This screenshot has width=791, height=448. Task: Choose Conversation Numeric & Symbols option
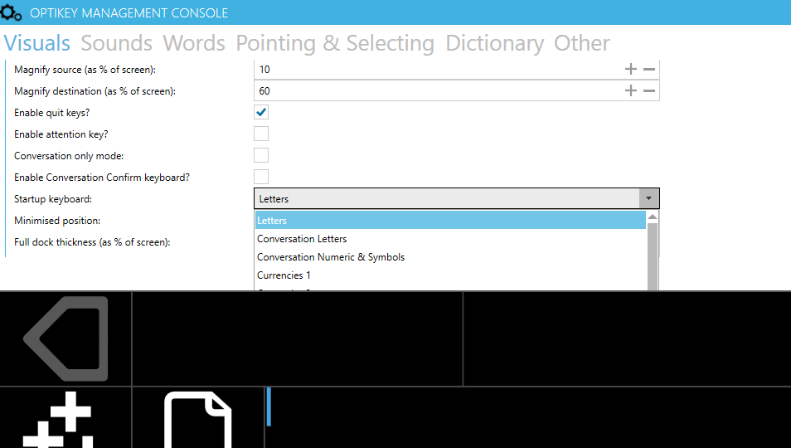pyautogui.click(x=450, y=257)
